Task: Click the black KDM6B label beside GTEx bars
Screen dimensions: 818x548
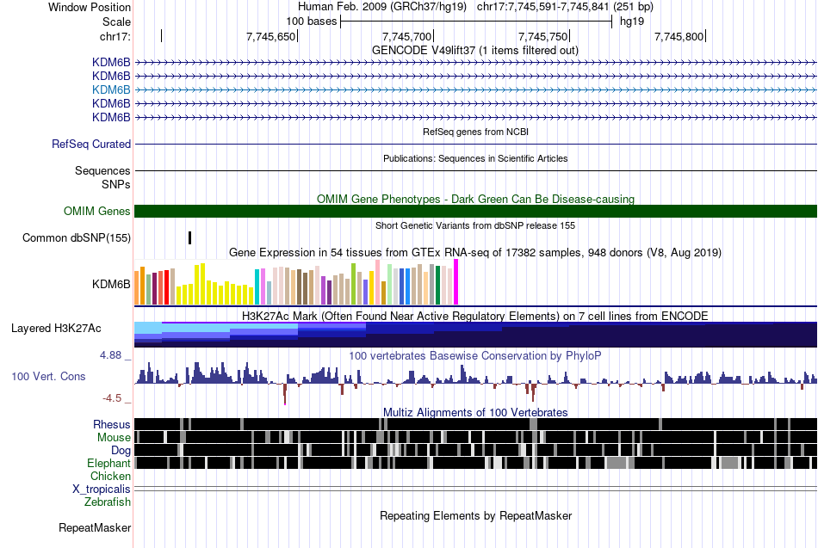Action: click(x=111, y=284)
